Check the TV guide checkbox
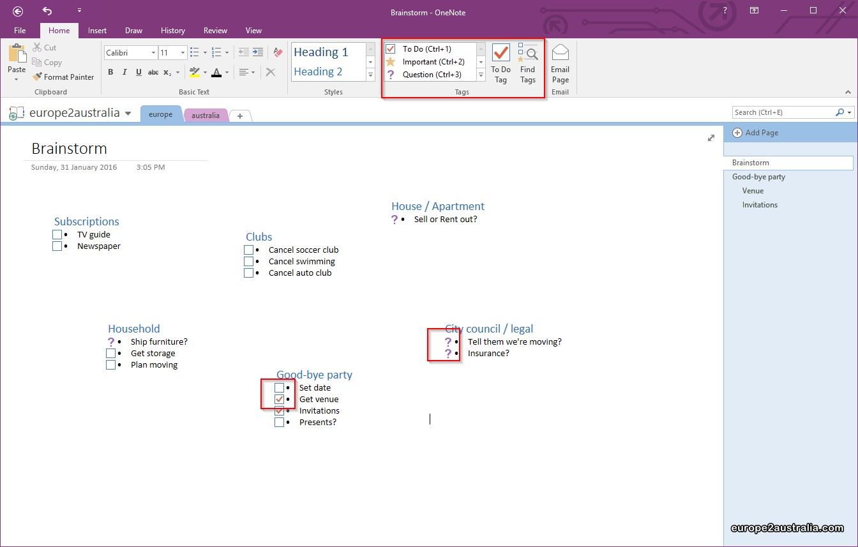Image resolution: width=858 pixels, height=547 pixels. 57,235
